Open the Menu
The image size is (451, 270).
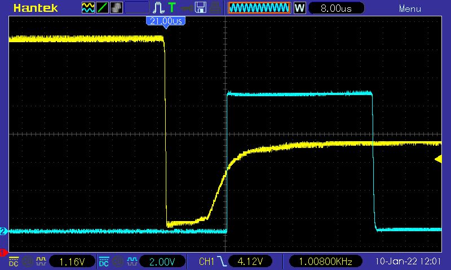pos(410,8)
